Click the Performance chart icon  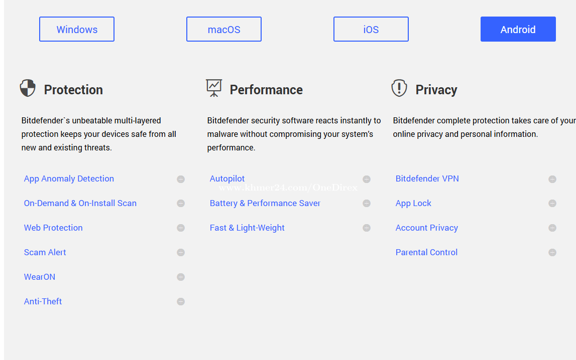pyautogui.click(x=214, y=88)
